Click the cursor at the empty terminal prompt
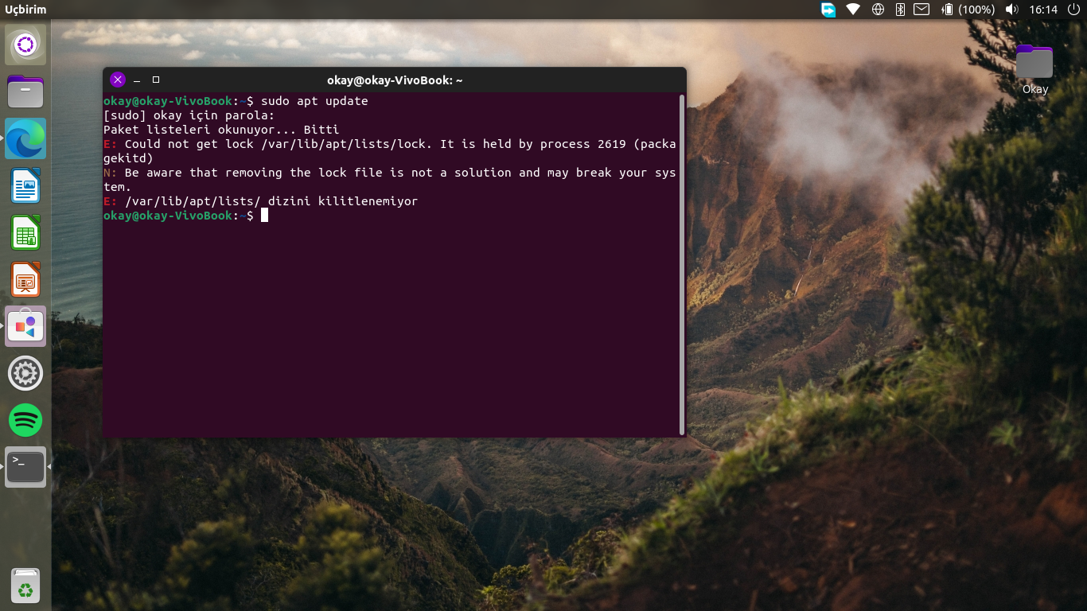The height and width of the screenshot is (611, 1087). tap(265, 216)
